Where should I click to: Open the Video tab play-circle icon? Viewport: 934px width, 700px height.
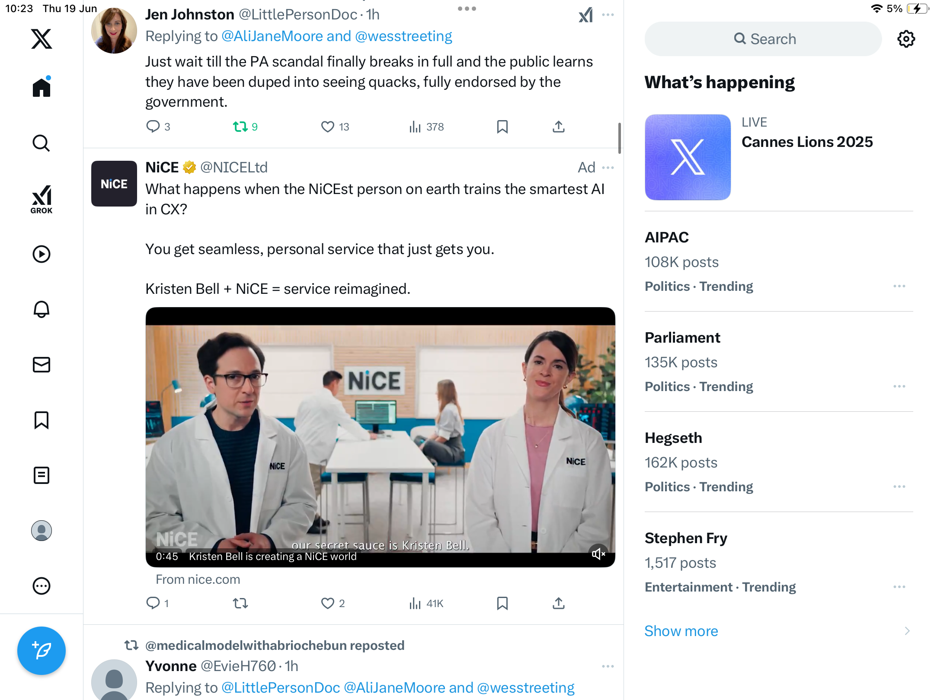click(42, 254)
